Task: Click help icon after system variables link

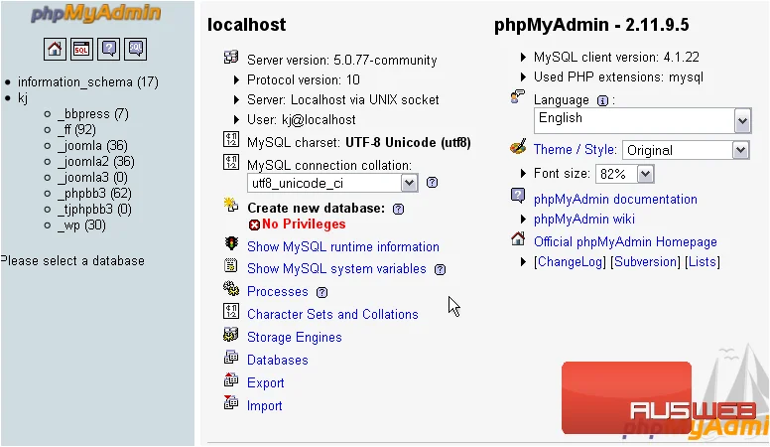Action: coord(440,269)
